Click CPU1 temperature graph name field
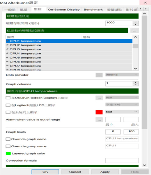The image size is (151, 175). pyautogui.click(x=122, y=139)
